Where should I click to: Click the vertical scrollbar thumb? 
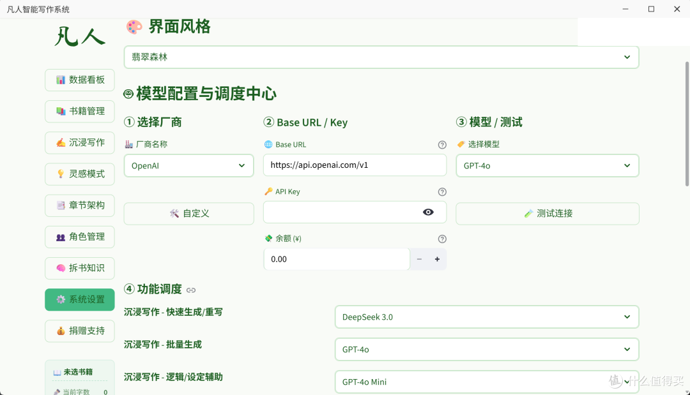pos(687,124)
